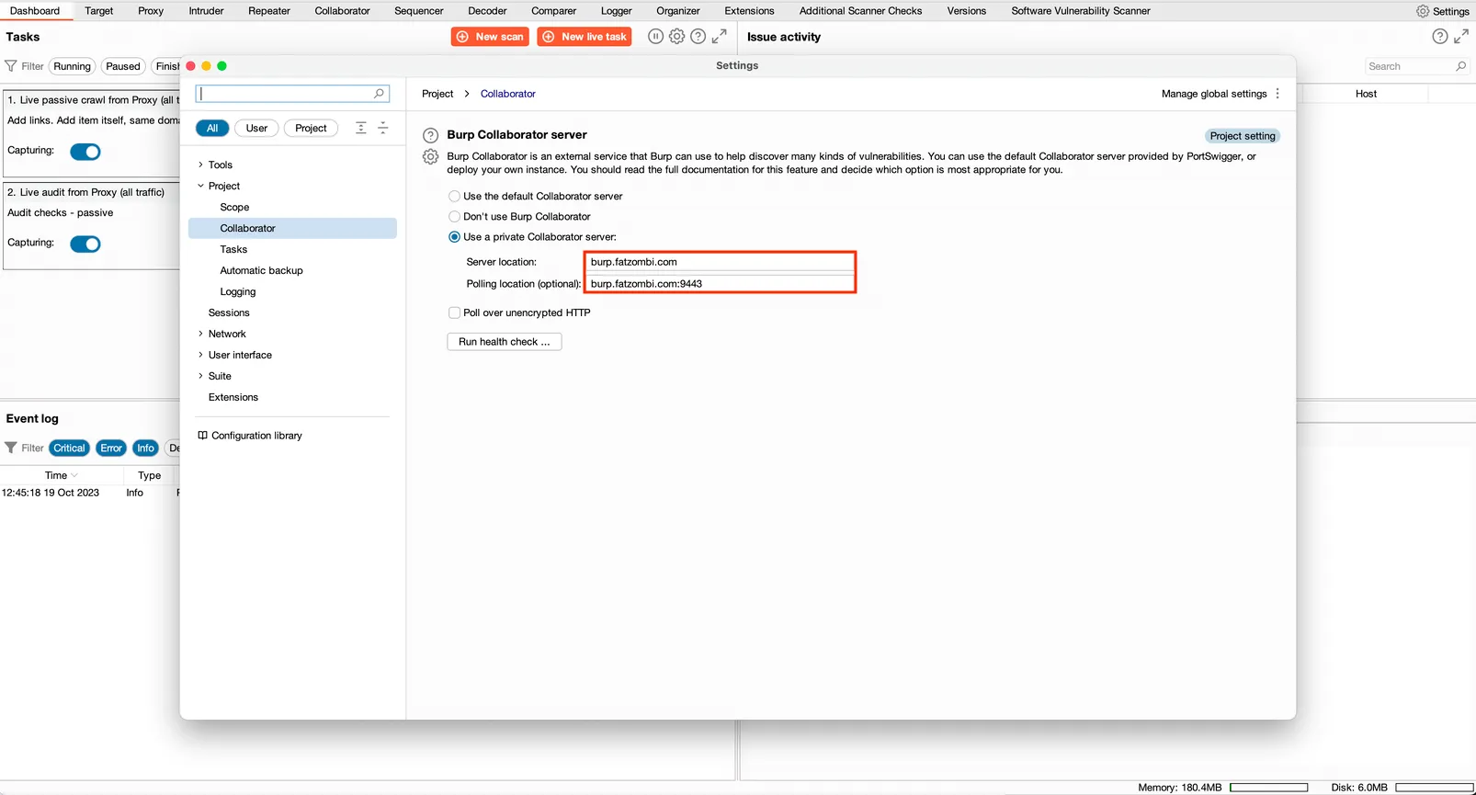Collapse the Project tree node

[200, 186]
